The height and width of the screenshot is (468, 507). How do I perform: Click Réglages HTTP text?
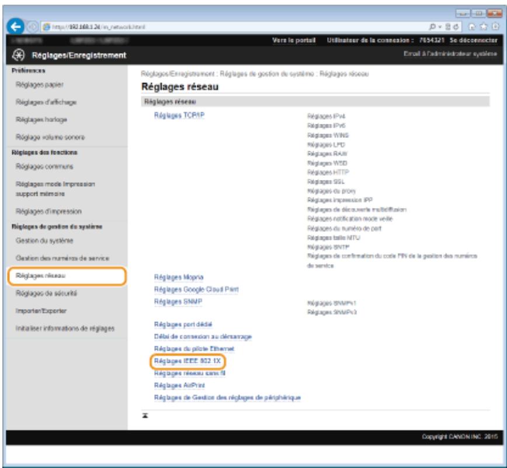point(328,172)
